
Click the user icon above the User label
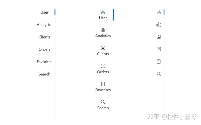(103, 12)
